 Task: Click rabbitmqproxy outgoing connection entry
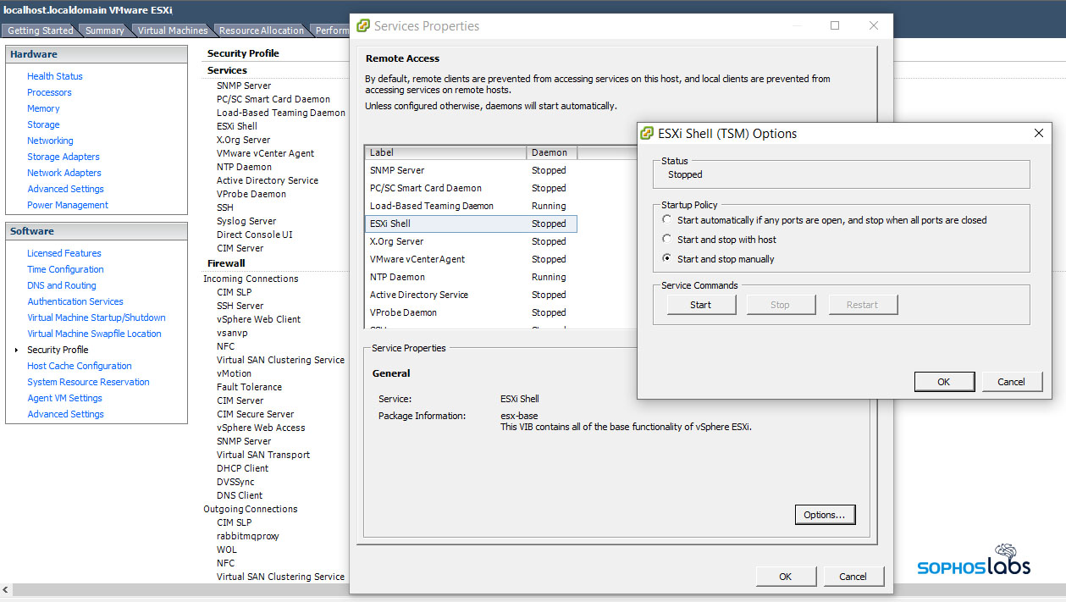(248, 536)
